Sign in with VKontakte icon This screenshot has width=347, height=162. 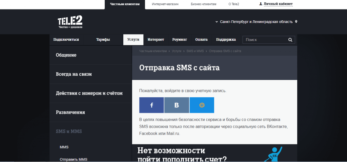[x=177, y=105]
